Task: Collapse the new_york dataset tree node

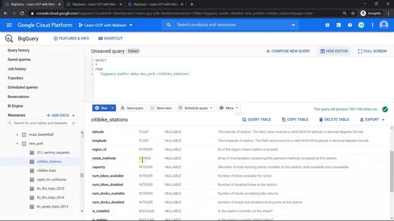Action: pyautogui.click(x=17, y=144)
